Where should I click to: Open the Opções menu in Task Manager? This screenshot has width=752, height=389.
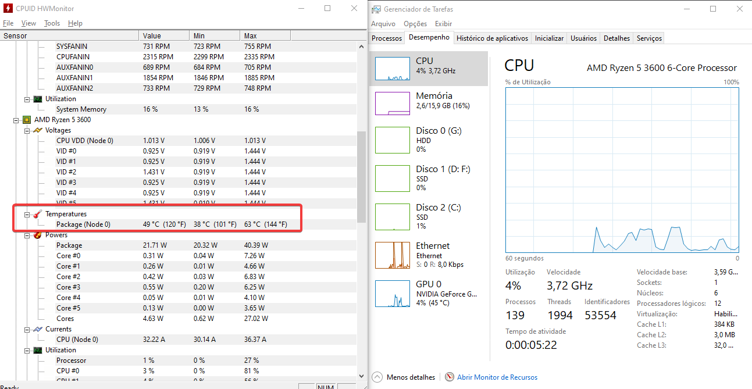[x=415, y=24]
